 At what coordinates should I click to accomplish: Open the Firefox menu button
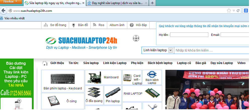click(11, 2)
